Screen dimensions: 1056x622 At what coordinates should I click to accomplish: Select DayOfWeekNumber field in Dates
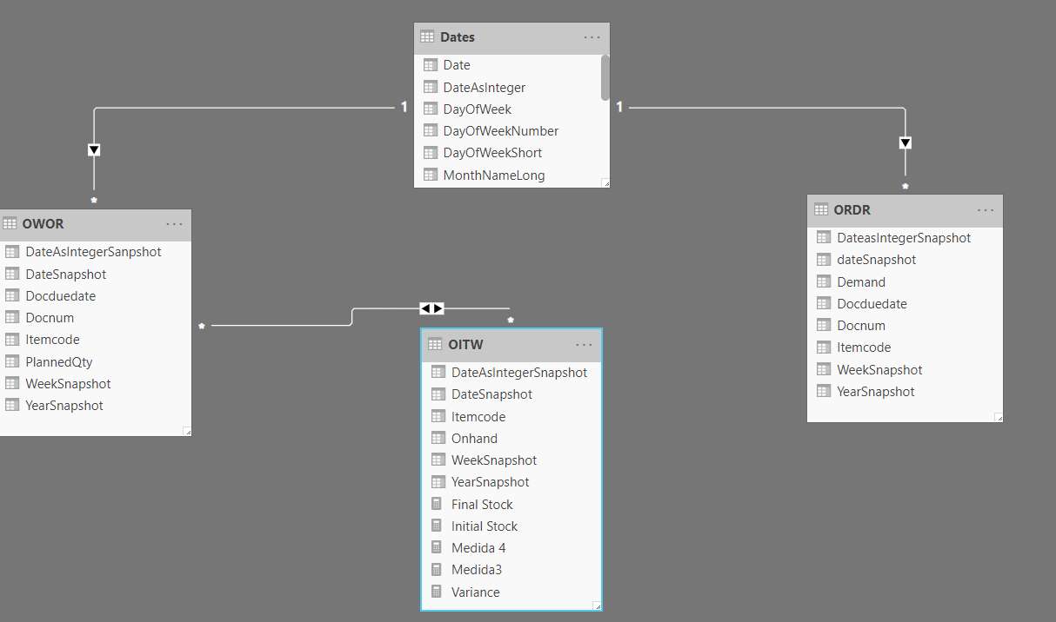(x=511, y=131)
